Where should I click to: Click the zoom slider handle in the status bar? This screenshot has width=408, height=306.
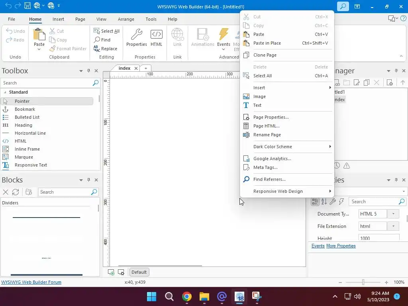coord(363,282)
